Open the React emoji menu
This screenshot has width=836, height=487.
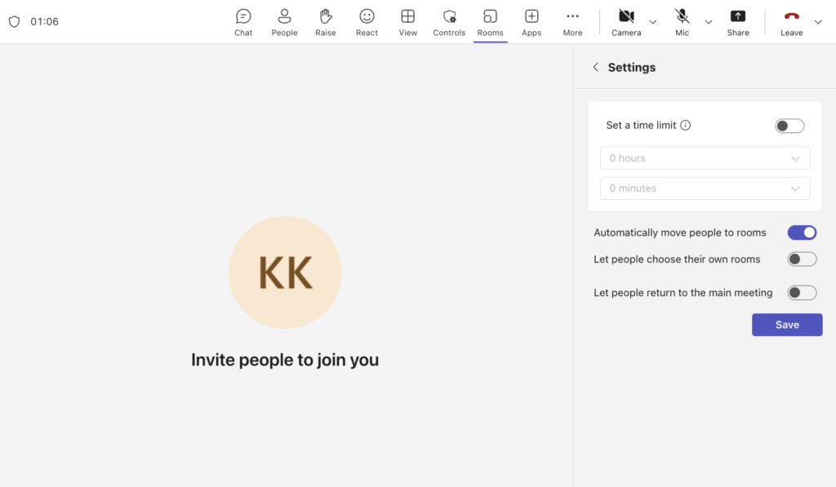(x=367, y=22)
